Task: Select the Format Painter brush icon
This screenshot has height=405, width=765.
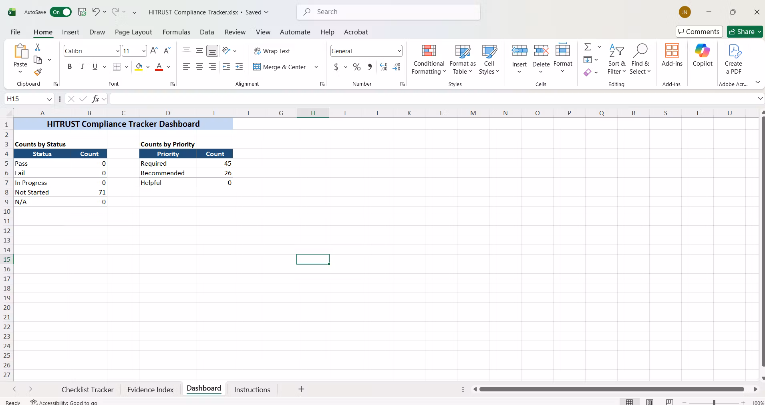Action: 38,72
